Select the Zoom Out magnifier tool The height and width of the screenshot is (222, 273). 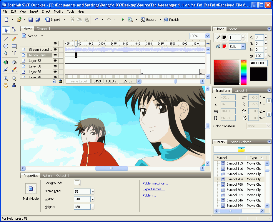[14, 79]
